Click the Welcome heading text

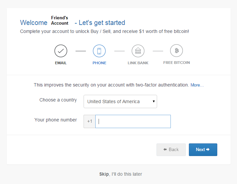(x=34, y=23)
